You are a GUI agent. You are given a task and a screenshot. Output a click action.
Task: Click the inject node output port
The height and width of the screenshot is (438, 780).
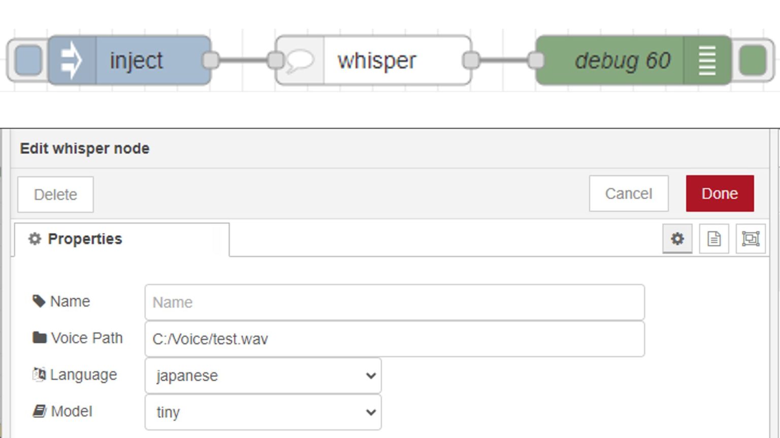(210, 60)
